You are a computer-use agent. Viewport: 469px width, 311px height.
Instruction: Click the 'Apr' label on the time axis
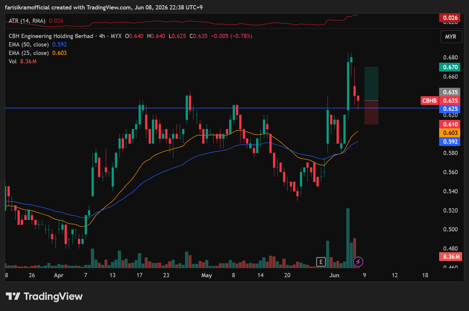59,275
